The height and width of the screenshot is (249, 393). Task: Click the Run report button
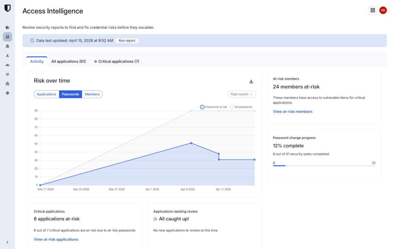coord(127,40)
